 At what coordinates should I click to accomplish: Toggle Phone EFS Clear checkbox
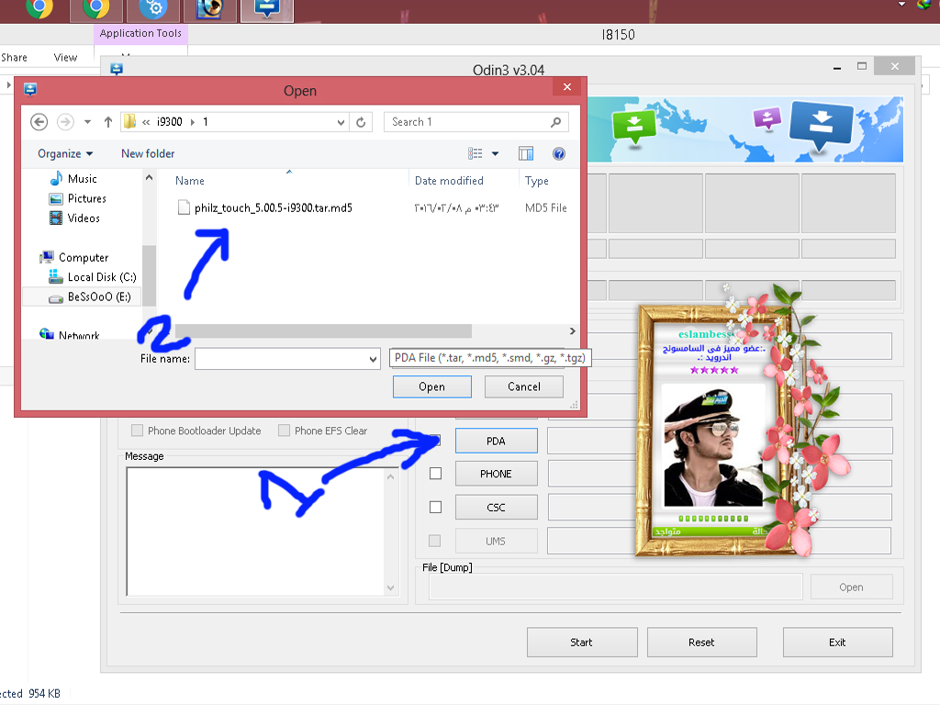[285, 431]
